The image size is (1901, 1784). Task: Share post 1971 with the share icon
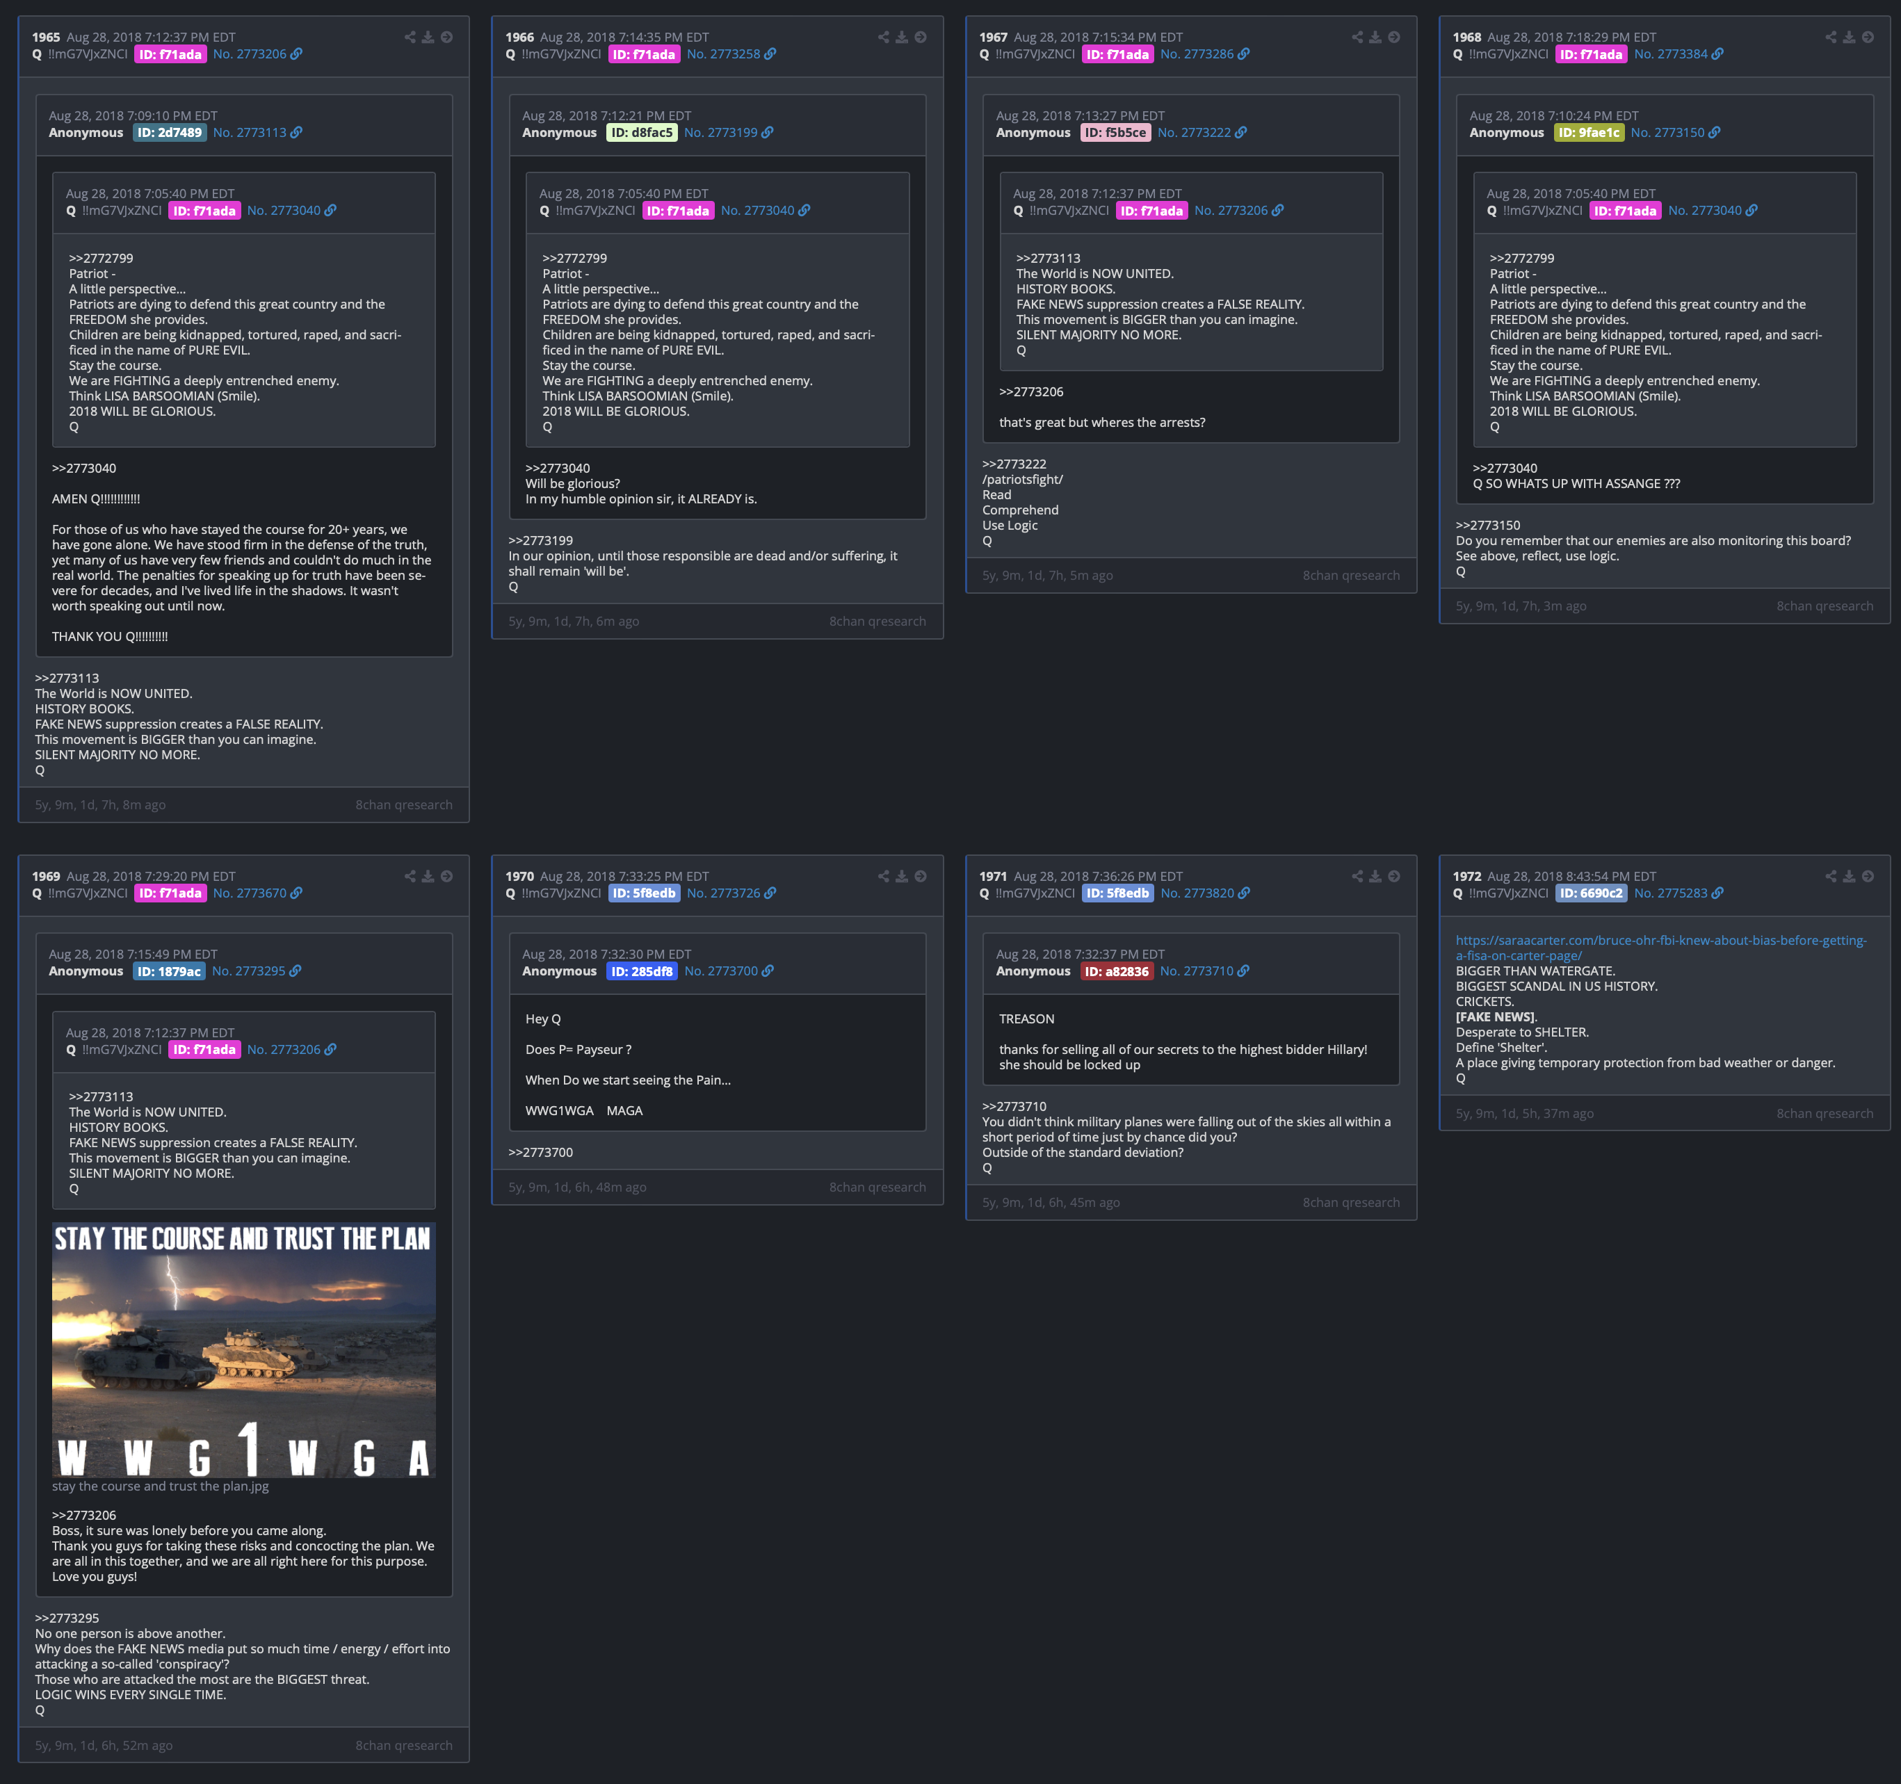click(x=1358, y=877)
